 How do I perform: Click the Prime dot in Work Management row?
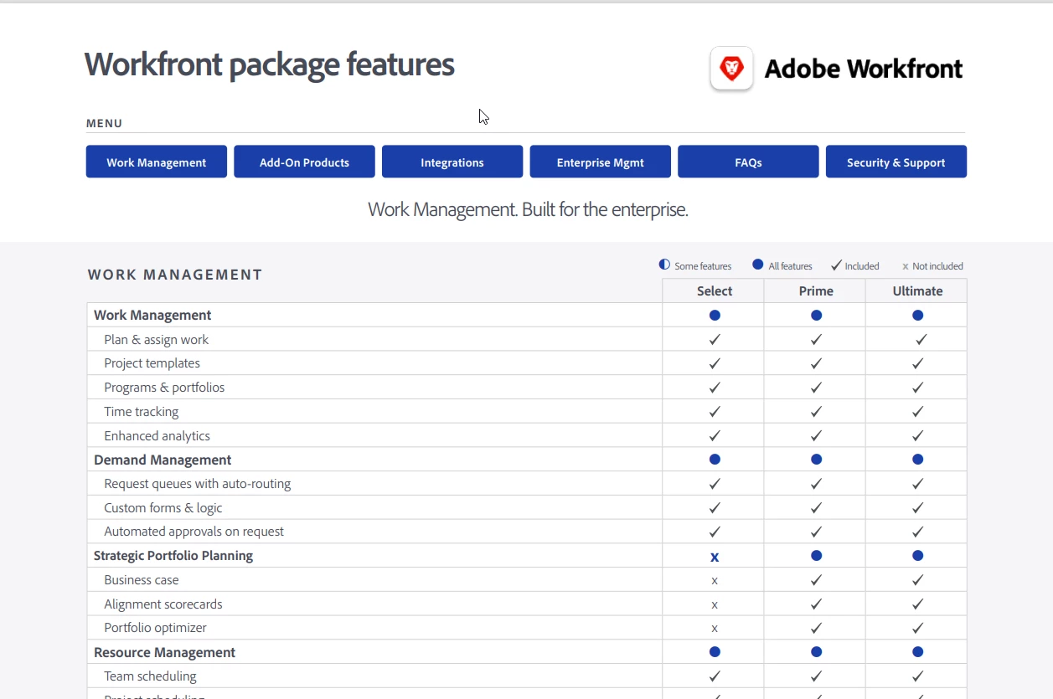tap(816, 316)
